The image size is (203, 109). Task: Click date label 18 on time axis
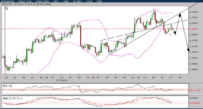tap(180, 78)
